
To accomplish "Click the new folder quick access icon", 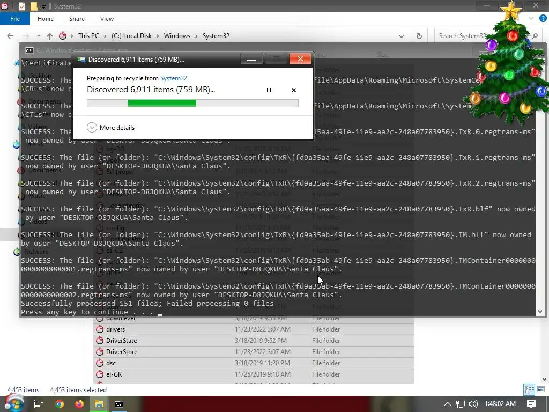I will pyautogui.click(x=34, y=6).
